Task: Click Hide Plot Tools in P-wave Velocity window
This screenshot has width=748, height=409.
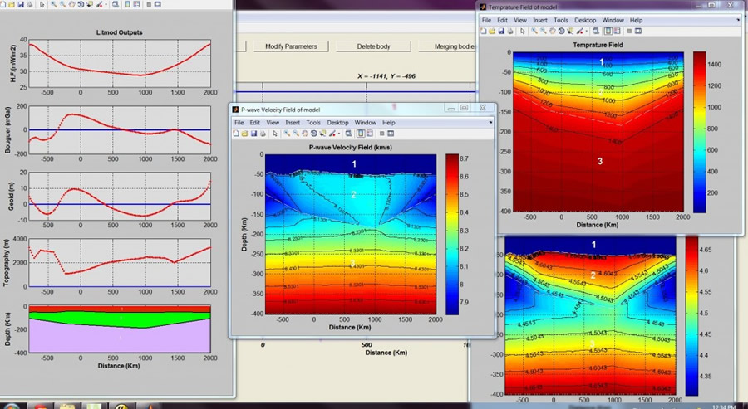Action: (381, 134)
